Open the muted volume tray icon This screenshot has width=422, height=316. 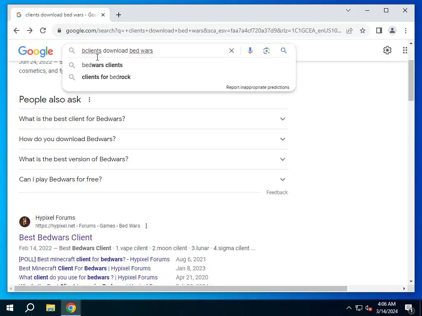tap(369, 308)
